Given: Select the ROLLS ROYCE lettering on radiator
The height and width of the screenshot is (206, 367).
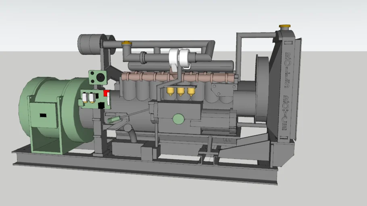Looking at the screenshot, I should pos(286,91).
